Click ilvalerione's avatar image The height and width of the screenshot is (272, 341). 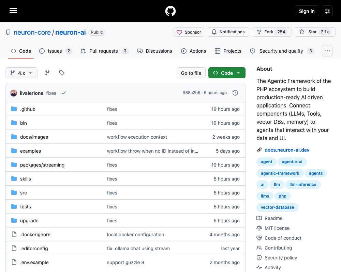coord(14,93)
